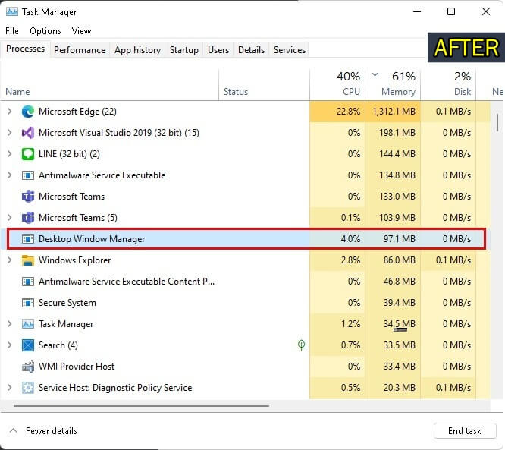Click the horizontal scrollbar at the bottom

(x=141, y=406)
